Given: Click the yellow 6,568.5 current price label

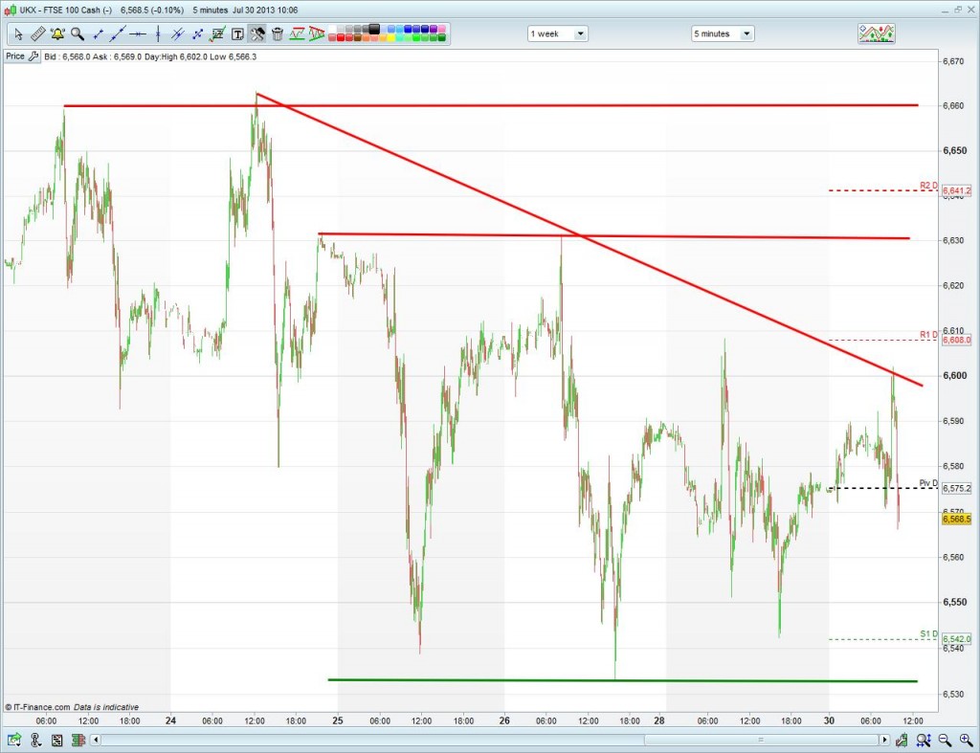Looking at the screenshot, I should (956, 520).
